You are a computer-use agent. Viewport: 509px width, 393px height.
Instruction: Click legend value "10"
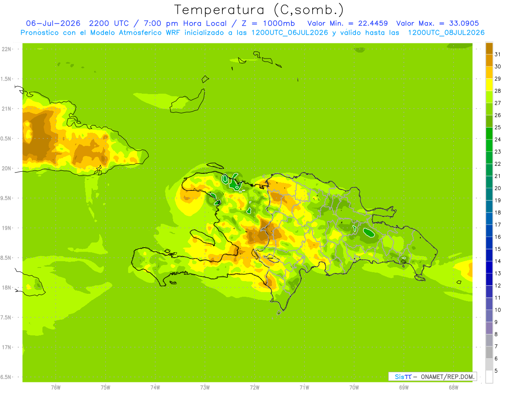(x=498, y=310)
